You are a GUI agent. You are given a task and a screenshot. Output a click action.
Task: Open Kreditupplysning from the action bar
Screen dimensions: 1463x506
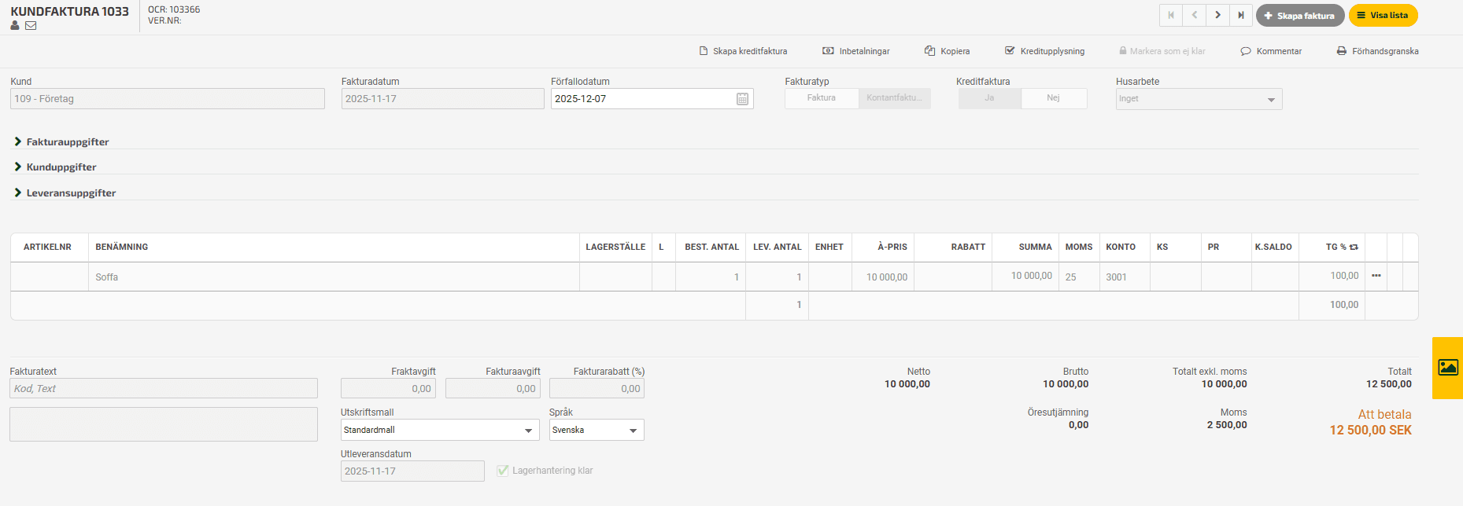click(x=1044, y=51)
